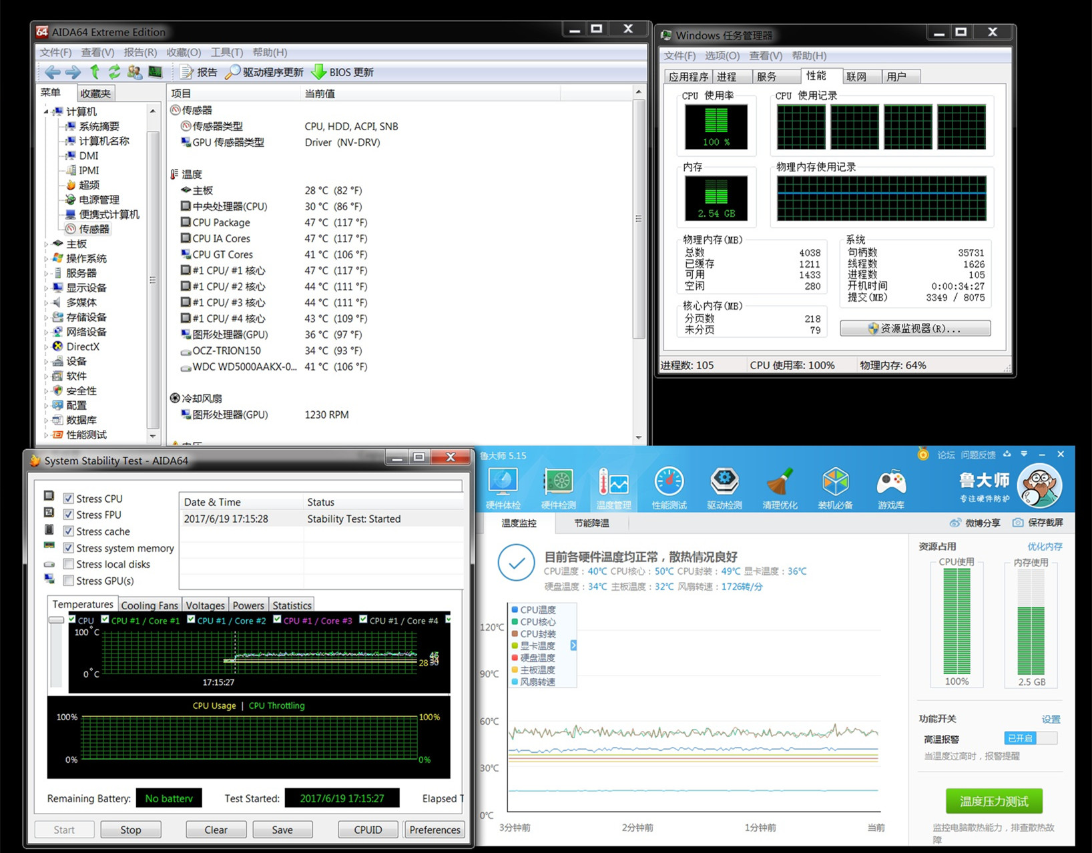Uncheck the Stress CPU checkbox

[x=68, y=499]
